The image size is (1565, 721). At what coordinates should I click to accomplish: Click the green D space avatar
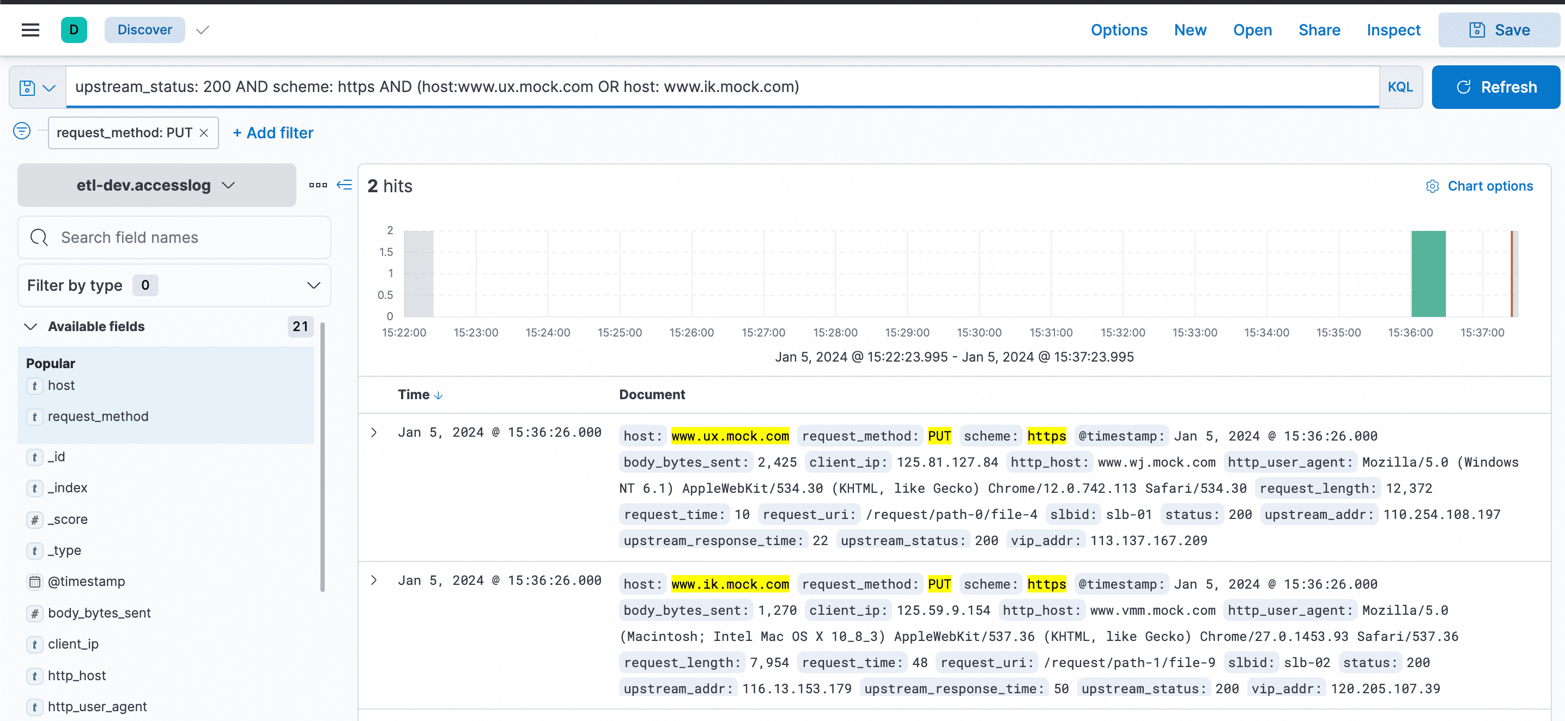74,30
